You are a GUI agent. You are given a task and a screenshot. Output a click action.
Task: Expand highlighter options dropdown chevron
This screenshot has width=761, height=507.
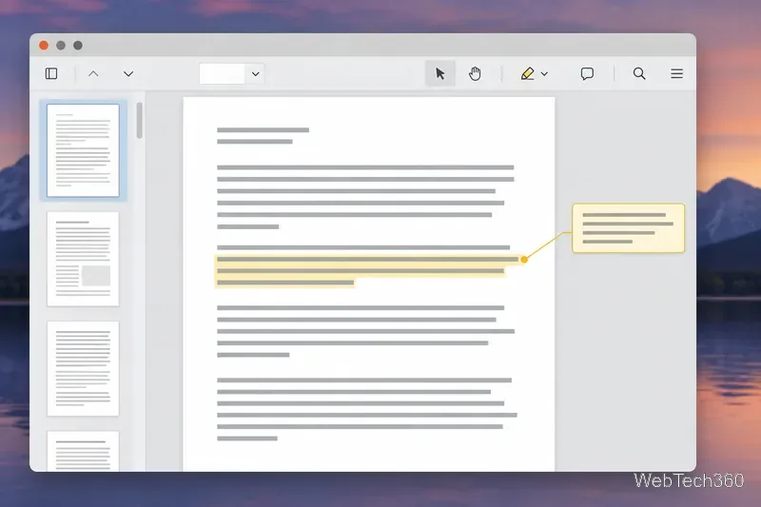click(x=544, y=74)
